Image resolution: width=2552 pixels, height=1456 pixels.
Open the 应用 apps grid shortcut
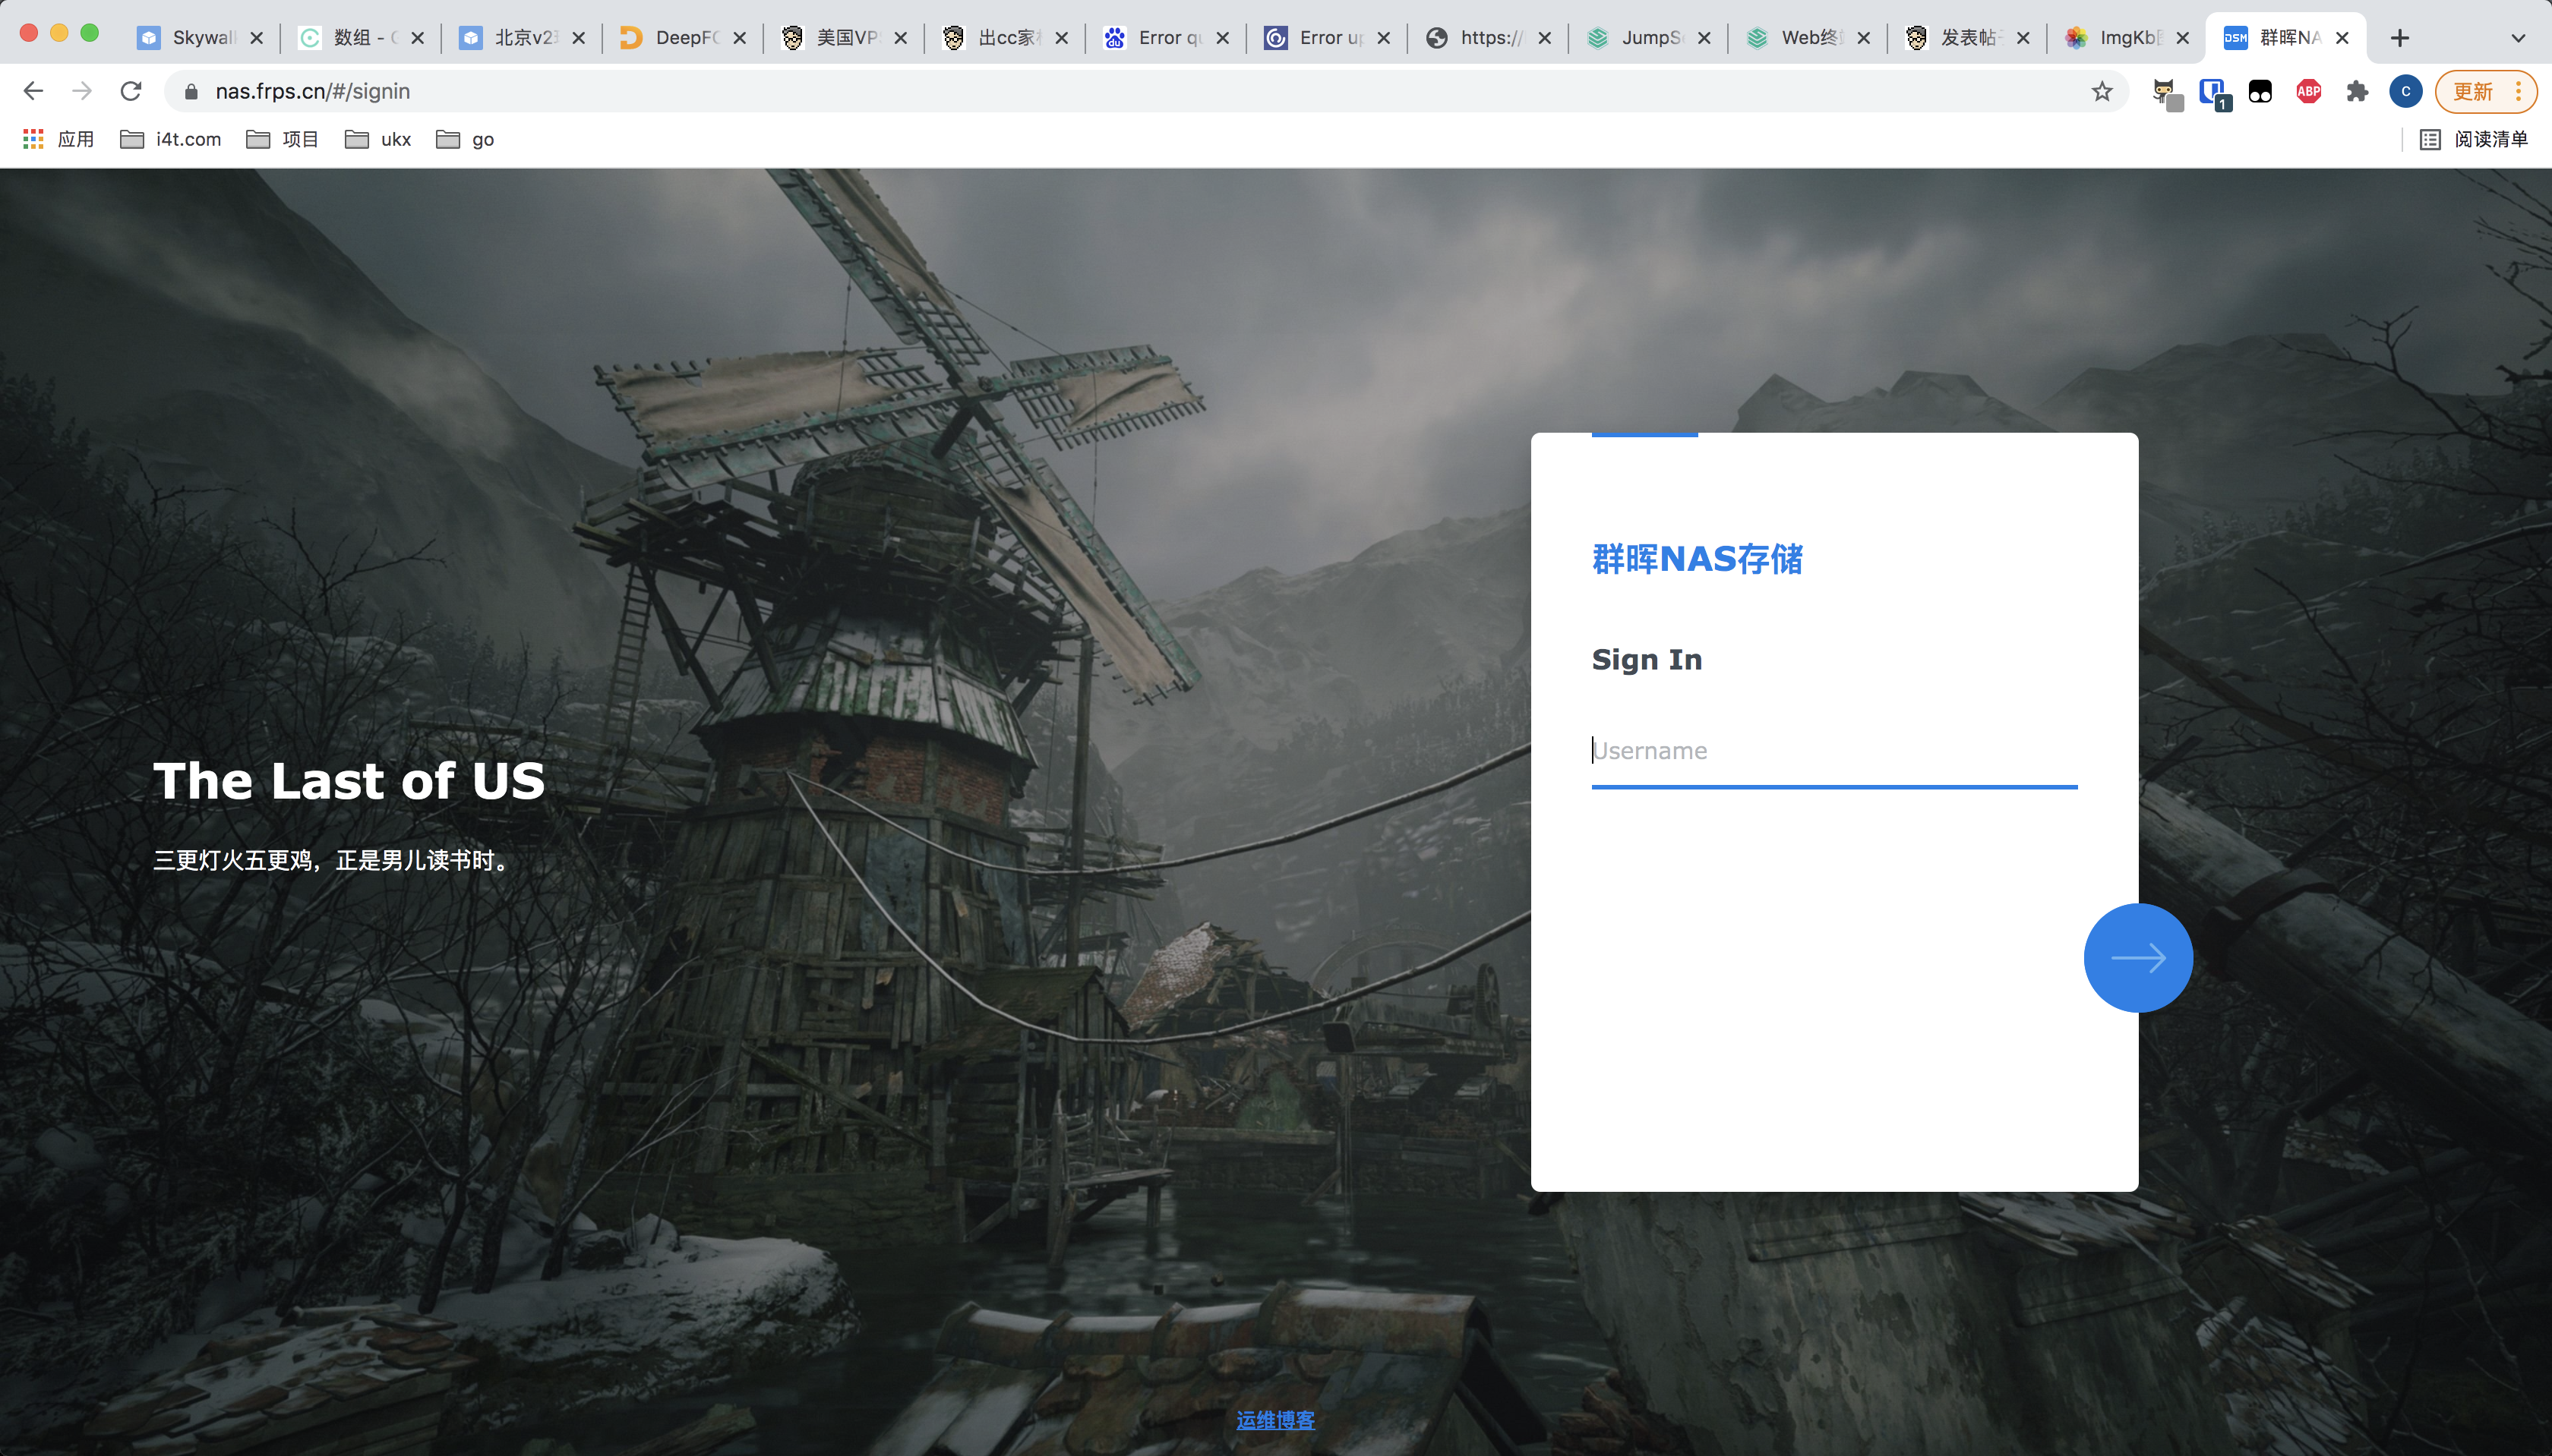(58, 139)
